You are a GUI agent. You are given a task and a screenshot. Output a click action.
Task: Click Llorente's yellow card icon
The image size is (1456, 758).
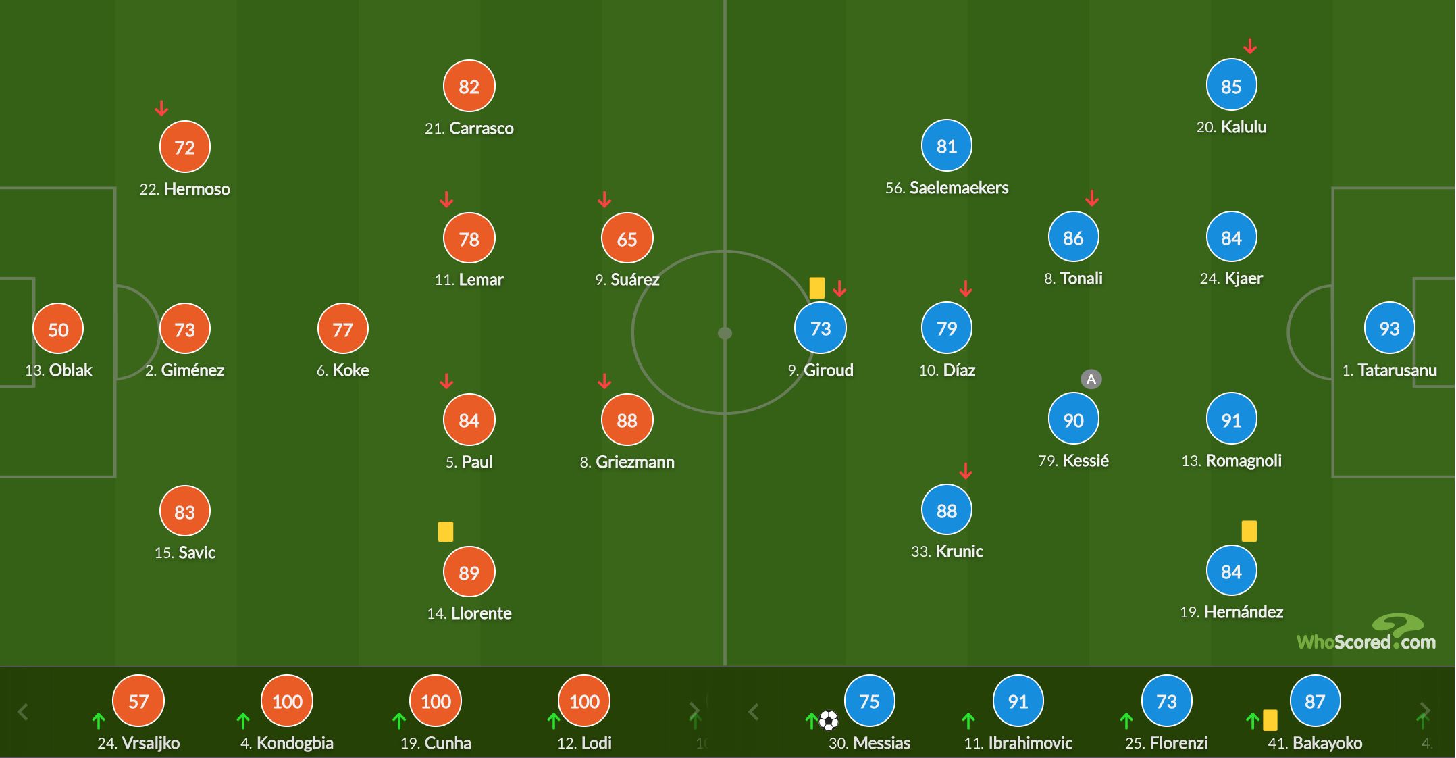pyautogui.click(x=445, y=532)
